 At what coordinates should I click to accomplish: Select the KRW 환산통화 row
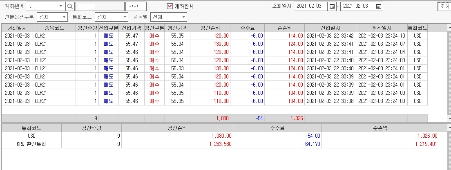pos(220,144)
